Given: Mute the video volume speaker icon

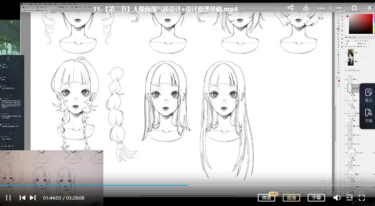Looking at the screenshot, I should point(336,198).
